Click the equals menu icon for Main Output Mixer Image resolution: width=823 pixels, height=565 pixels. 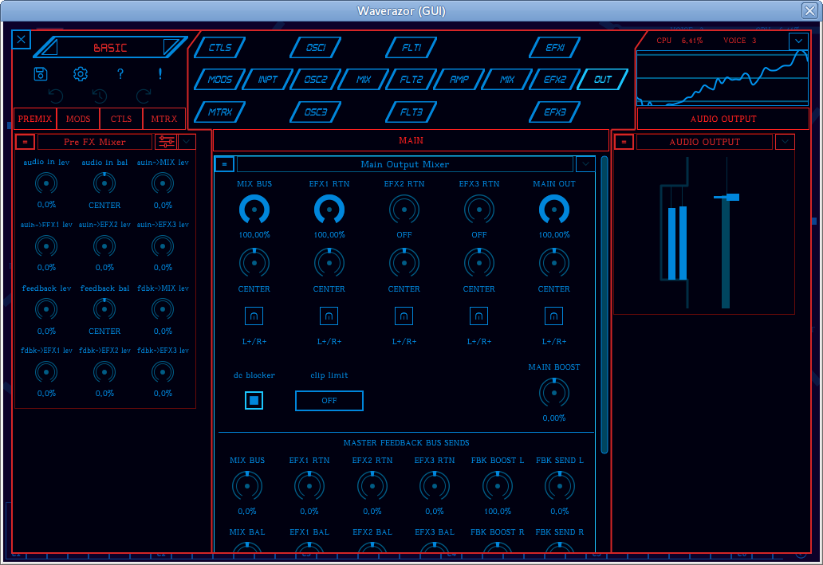coord(224,164)
